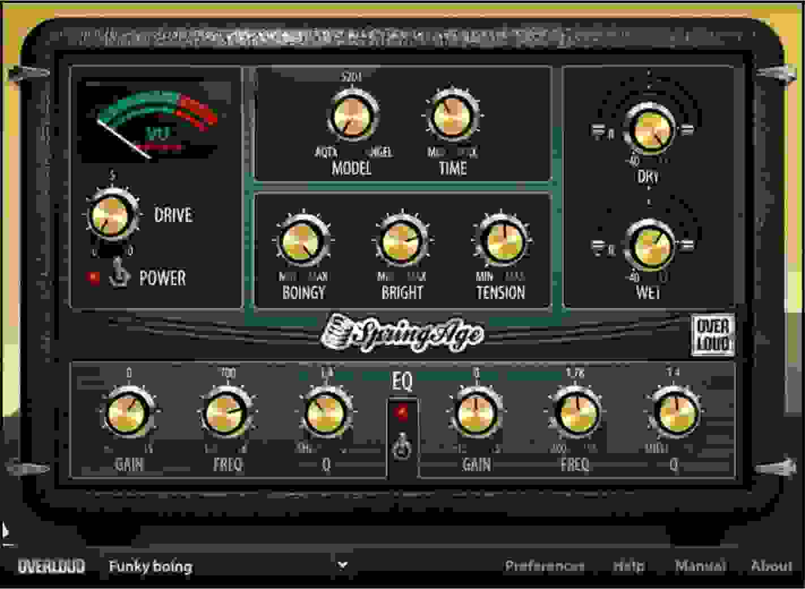Click the red EQ power indicator light
The image size is (805, 589).
coord(404,413)
